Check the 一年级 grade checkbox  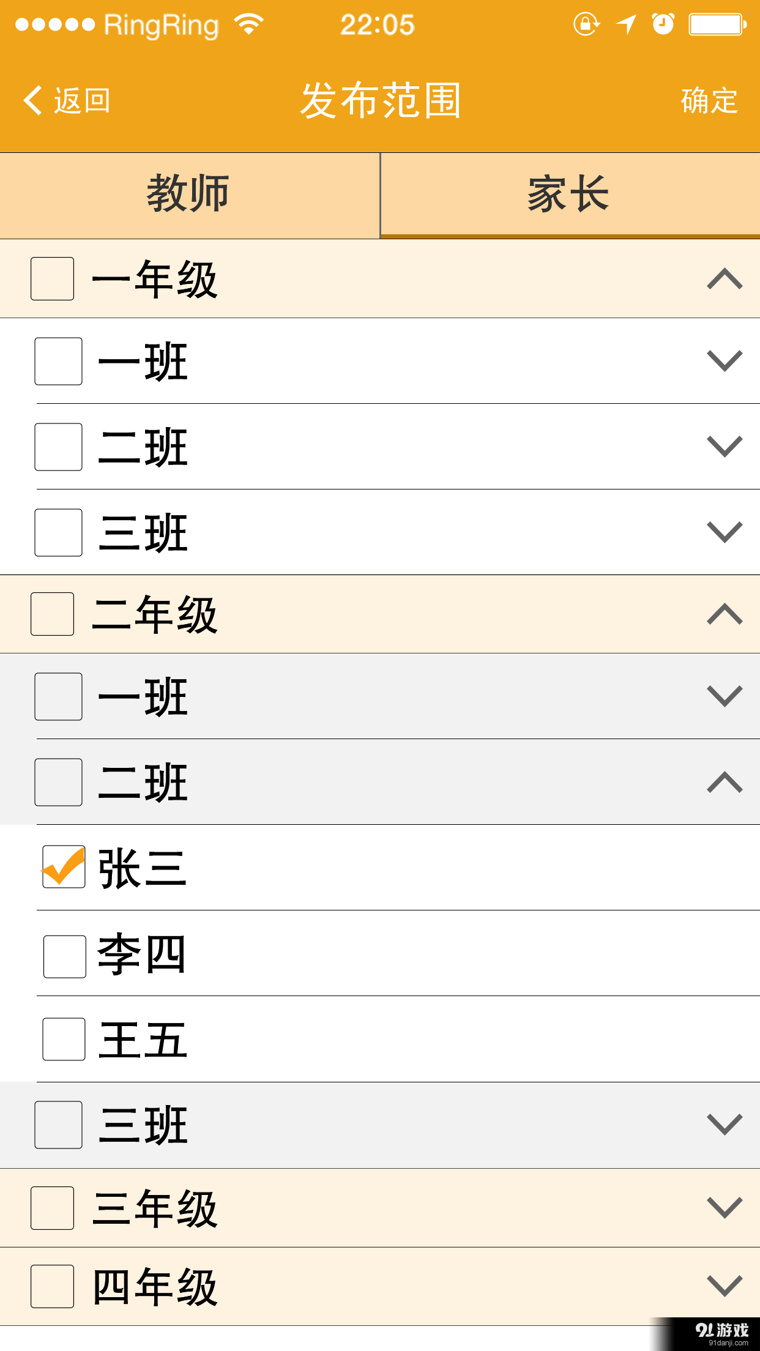coord(51,279)
